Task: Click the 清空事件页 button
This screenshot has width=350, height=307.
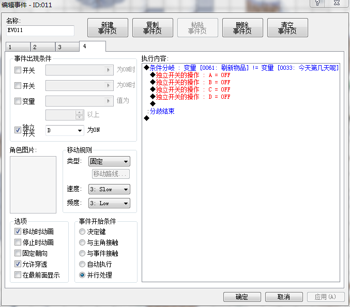Action: [287, 28]
